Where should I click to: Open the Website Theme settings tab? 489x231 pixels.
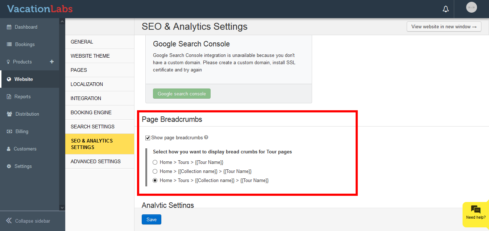click(x=90, y=56)
